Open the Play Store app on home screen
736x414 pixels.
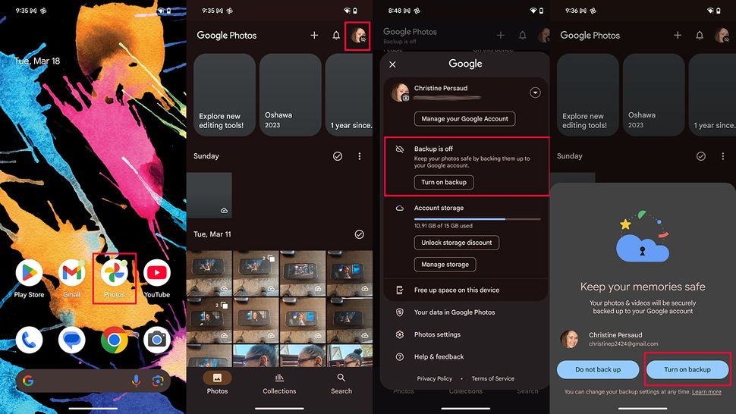click(29, 273)
